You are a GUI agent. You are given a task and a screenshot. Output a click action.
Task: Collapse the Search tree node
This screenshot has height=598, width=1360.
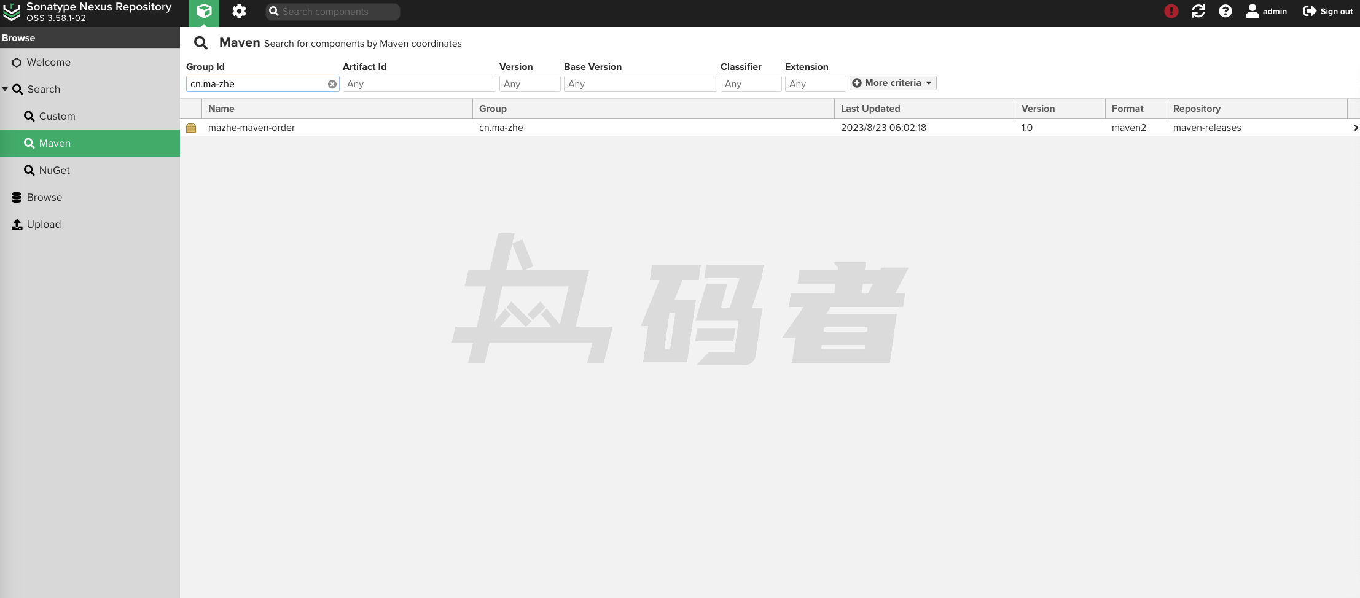6,90
